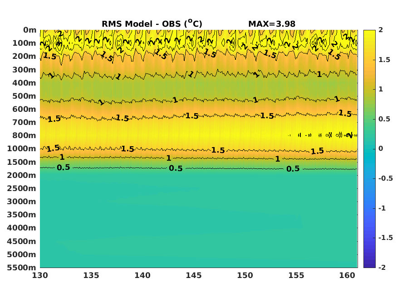Click the '100m' depth axis label

pos(25,43)
